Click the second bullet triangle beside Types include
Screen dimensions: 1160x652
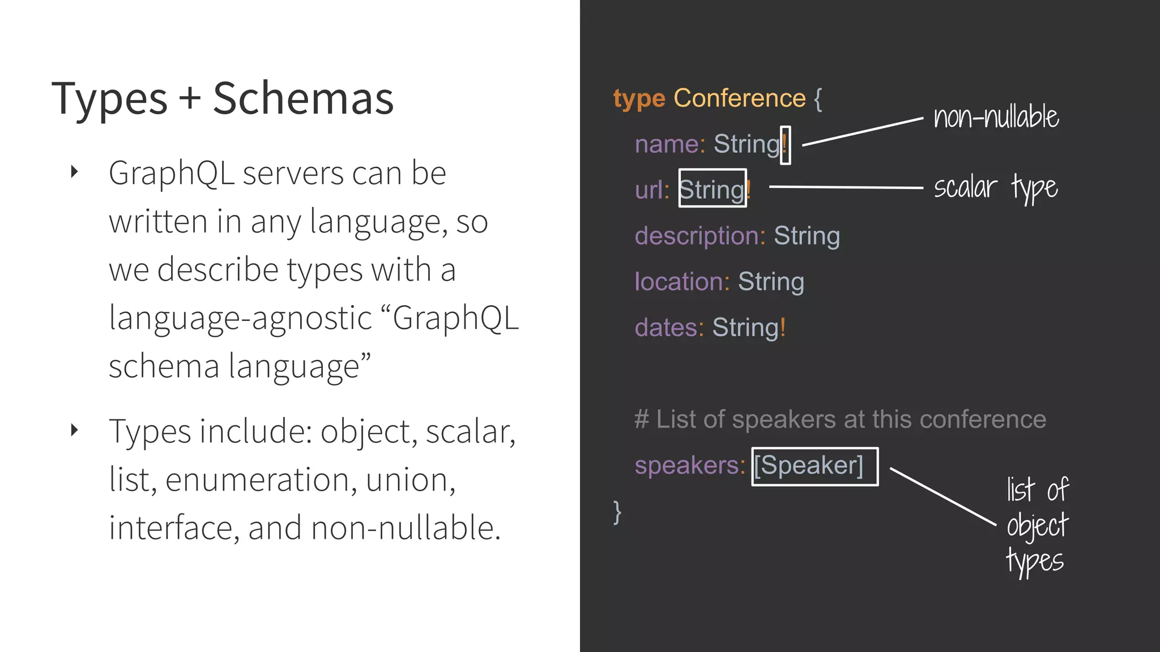74,430
